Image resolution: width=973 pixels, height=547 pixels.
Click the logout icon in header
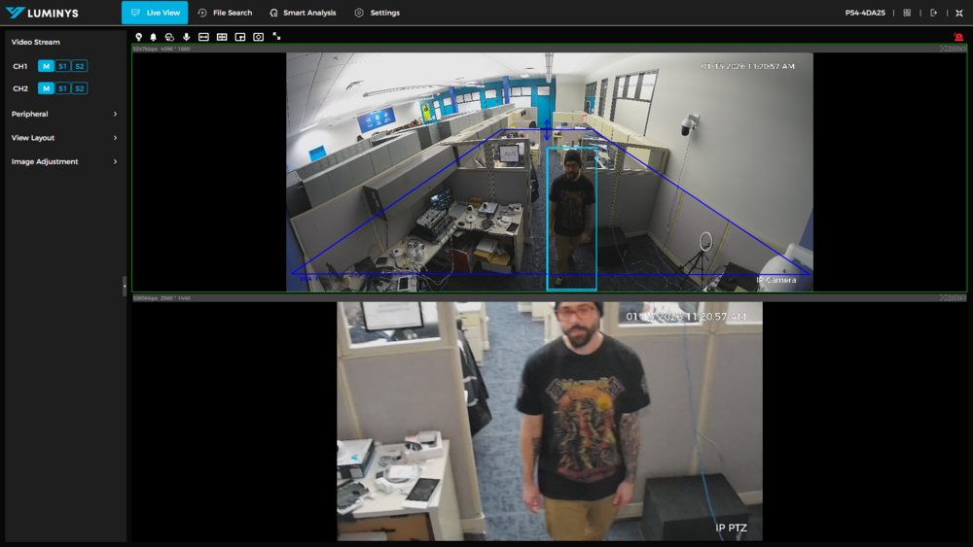click(934, 13)
